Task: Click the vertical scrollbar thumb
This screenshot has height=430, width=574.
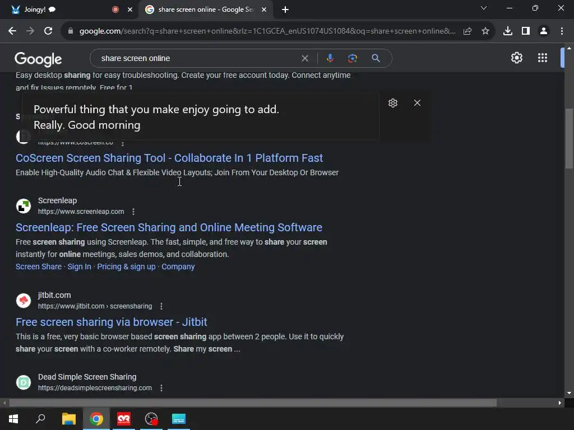Action: pyautogui.click(x=569, y=138)
